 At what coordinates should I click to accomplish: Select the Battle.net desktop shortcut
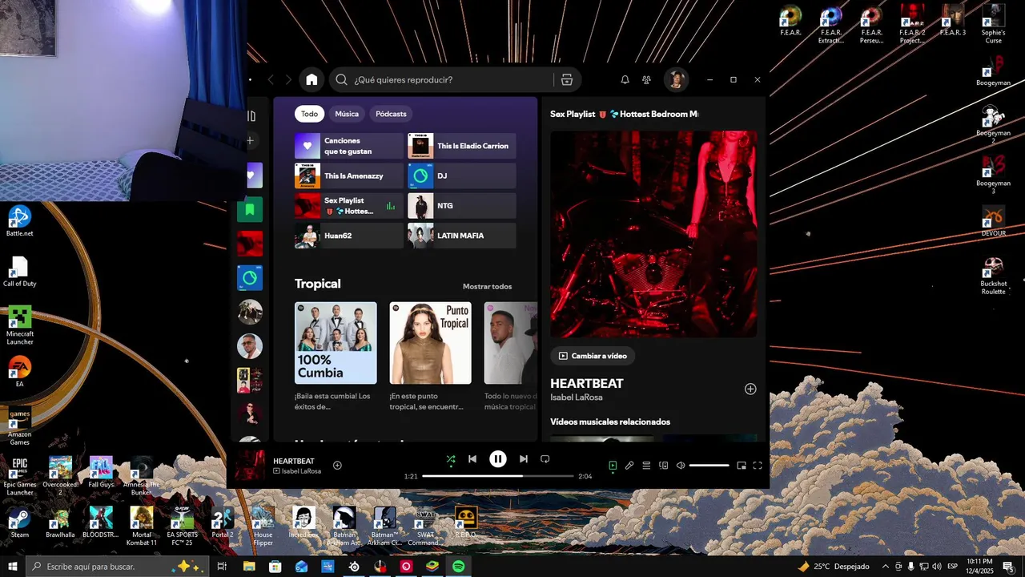coord(19,221)
